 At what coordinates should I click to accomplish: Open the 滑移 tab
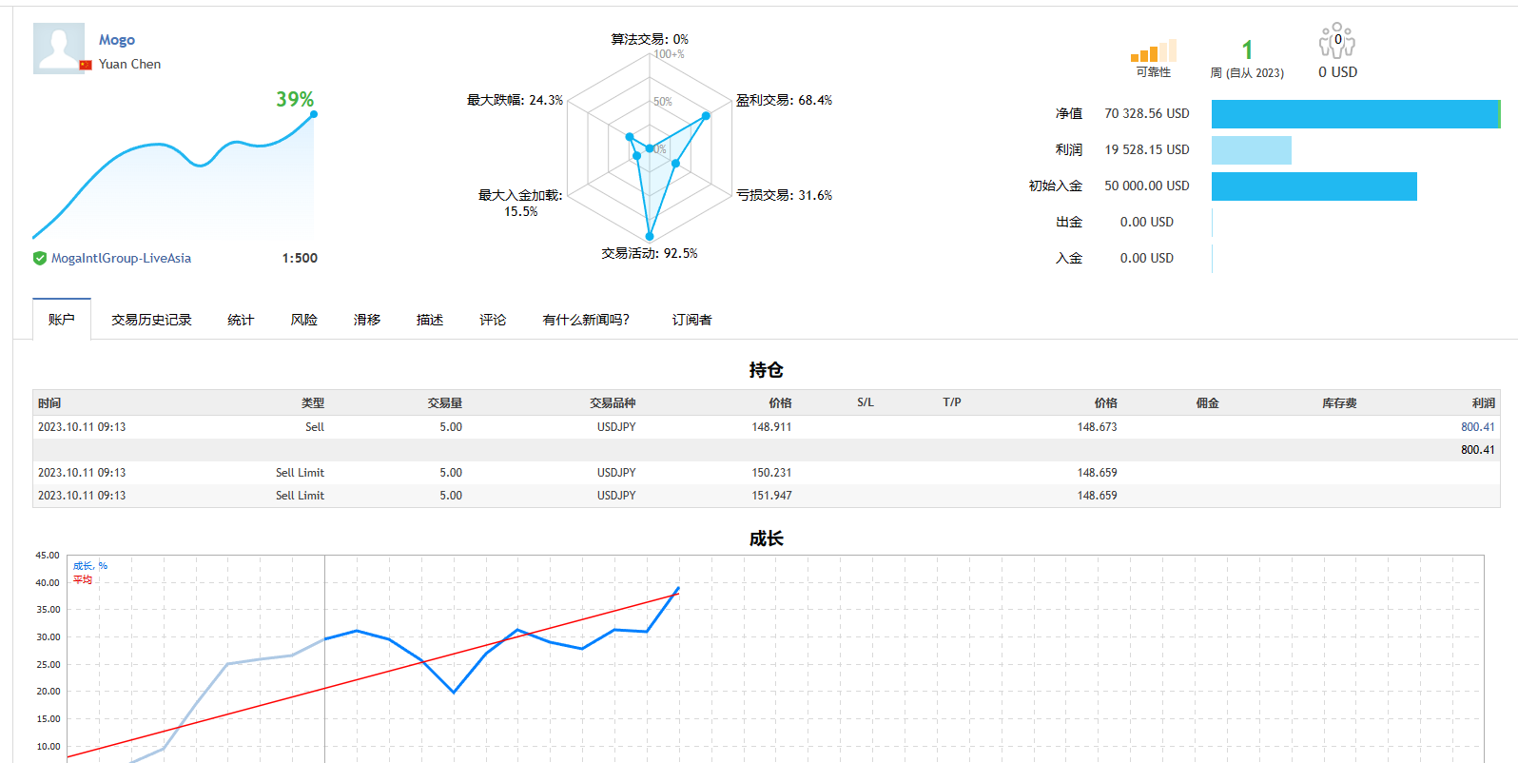pos(367,320)
